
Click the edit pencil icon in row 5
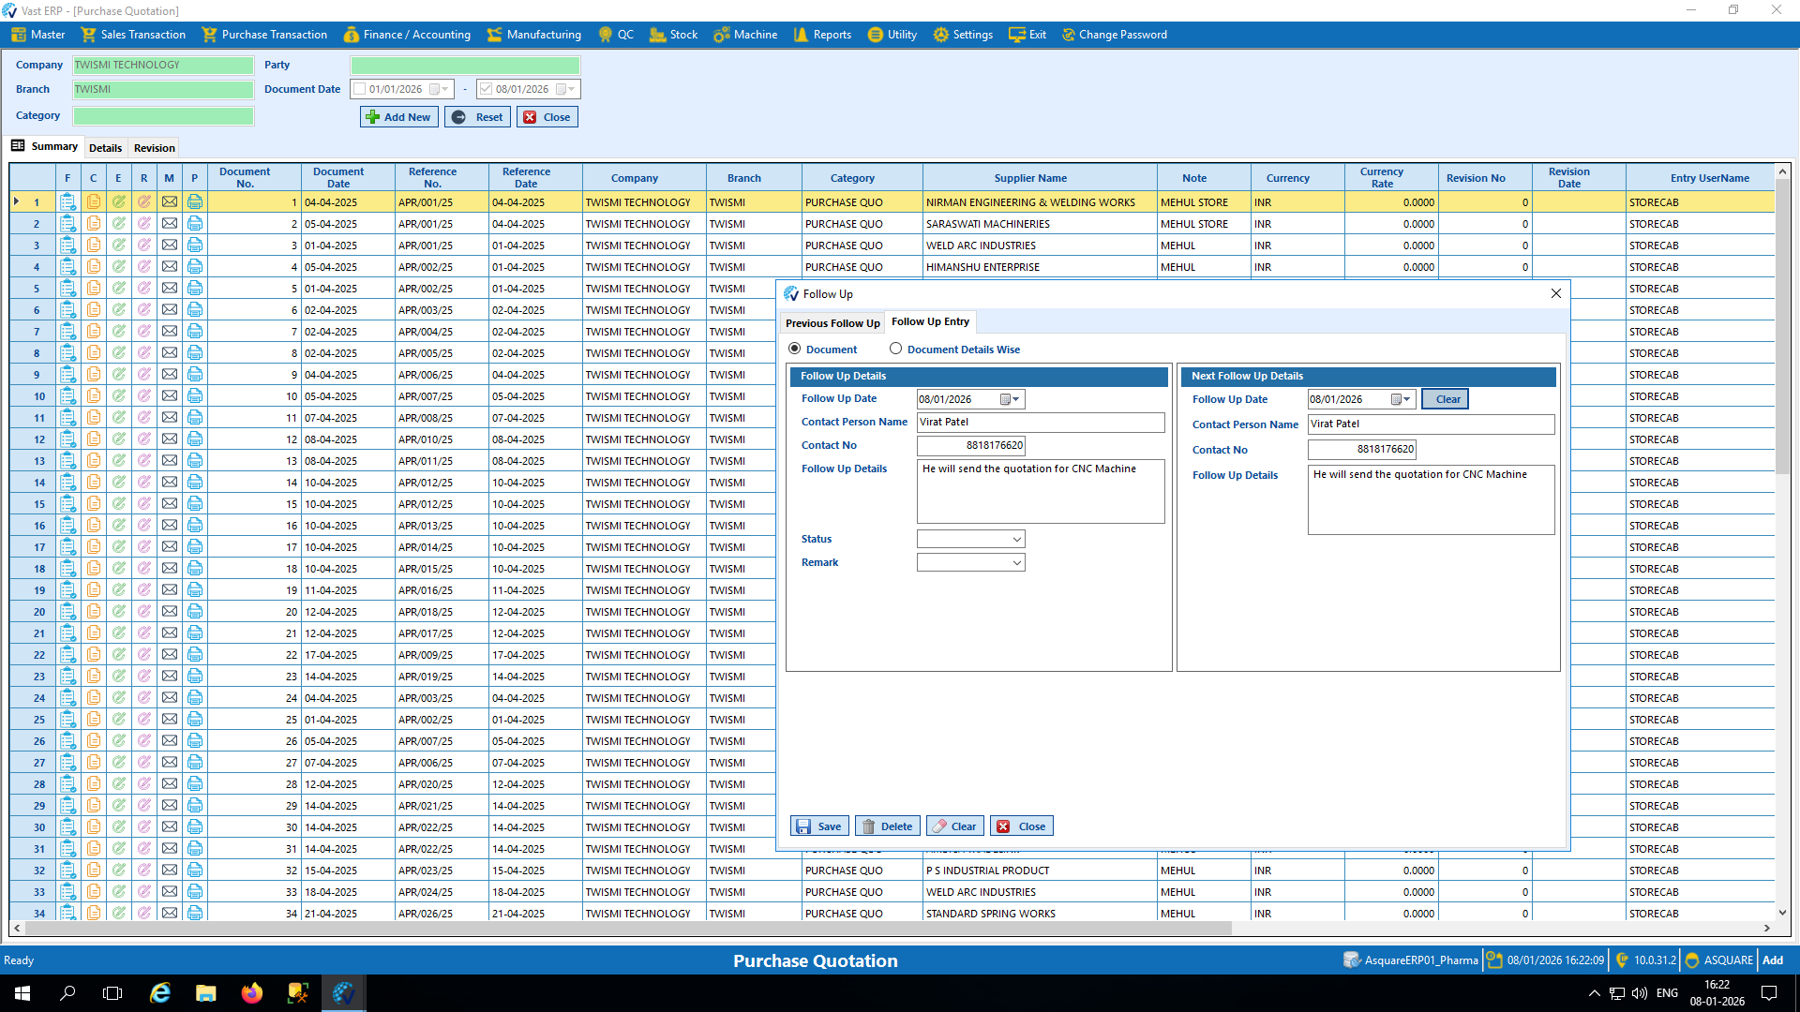118,288
